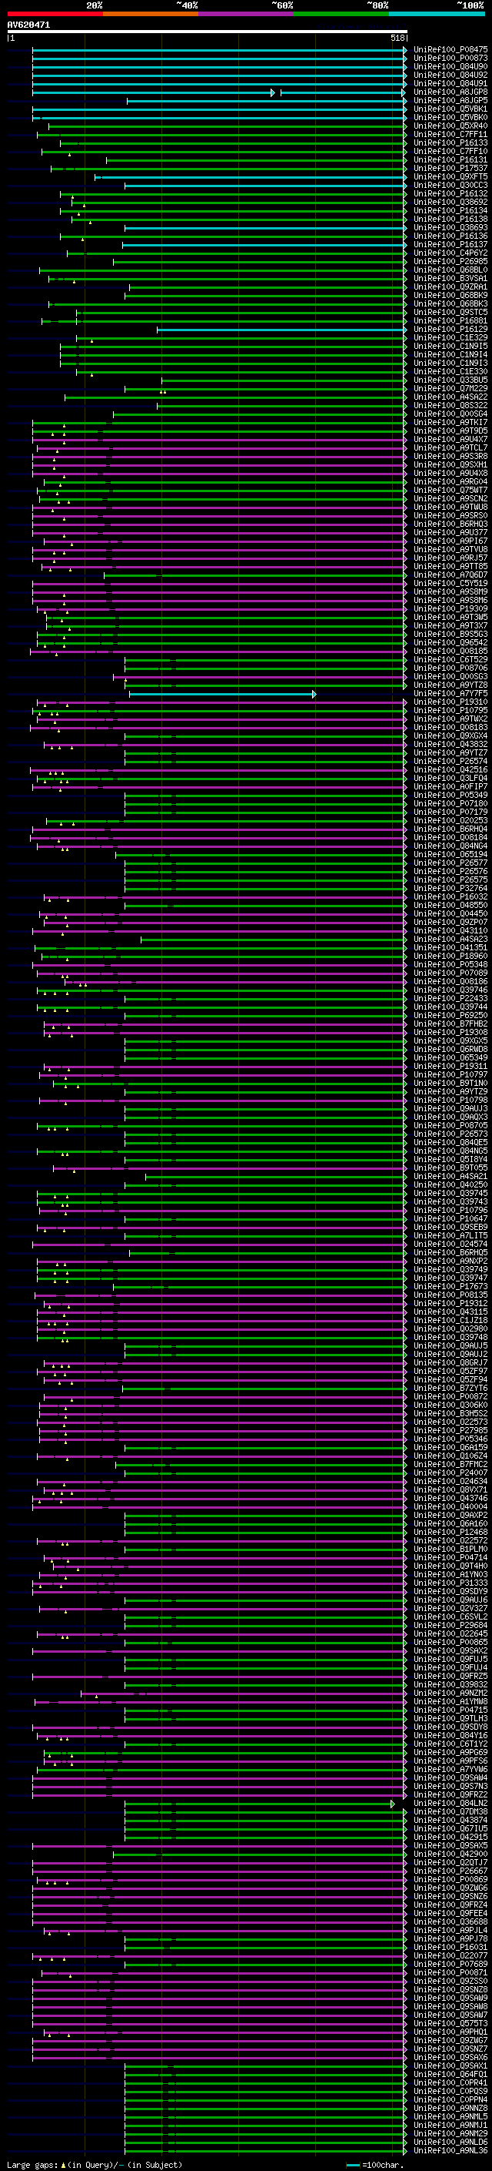This screenshot has height=2171, width=492.
Task: Select the label UniRef100_Q7M229
Action: coord(450,388)
